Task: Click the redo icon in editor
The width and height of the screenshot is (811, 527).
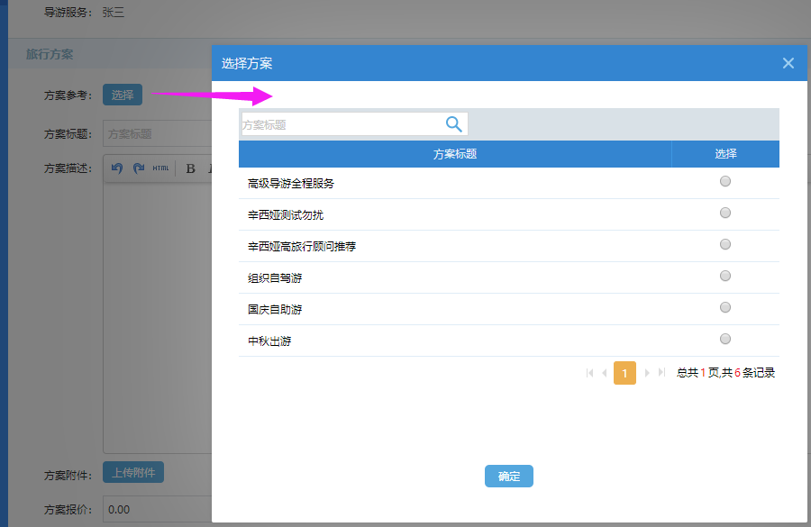Action: pyautogui.click(x=139, y=168)
